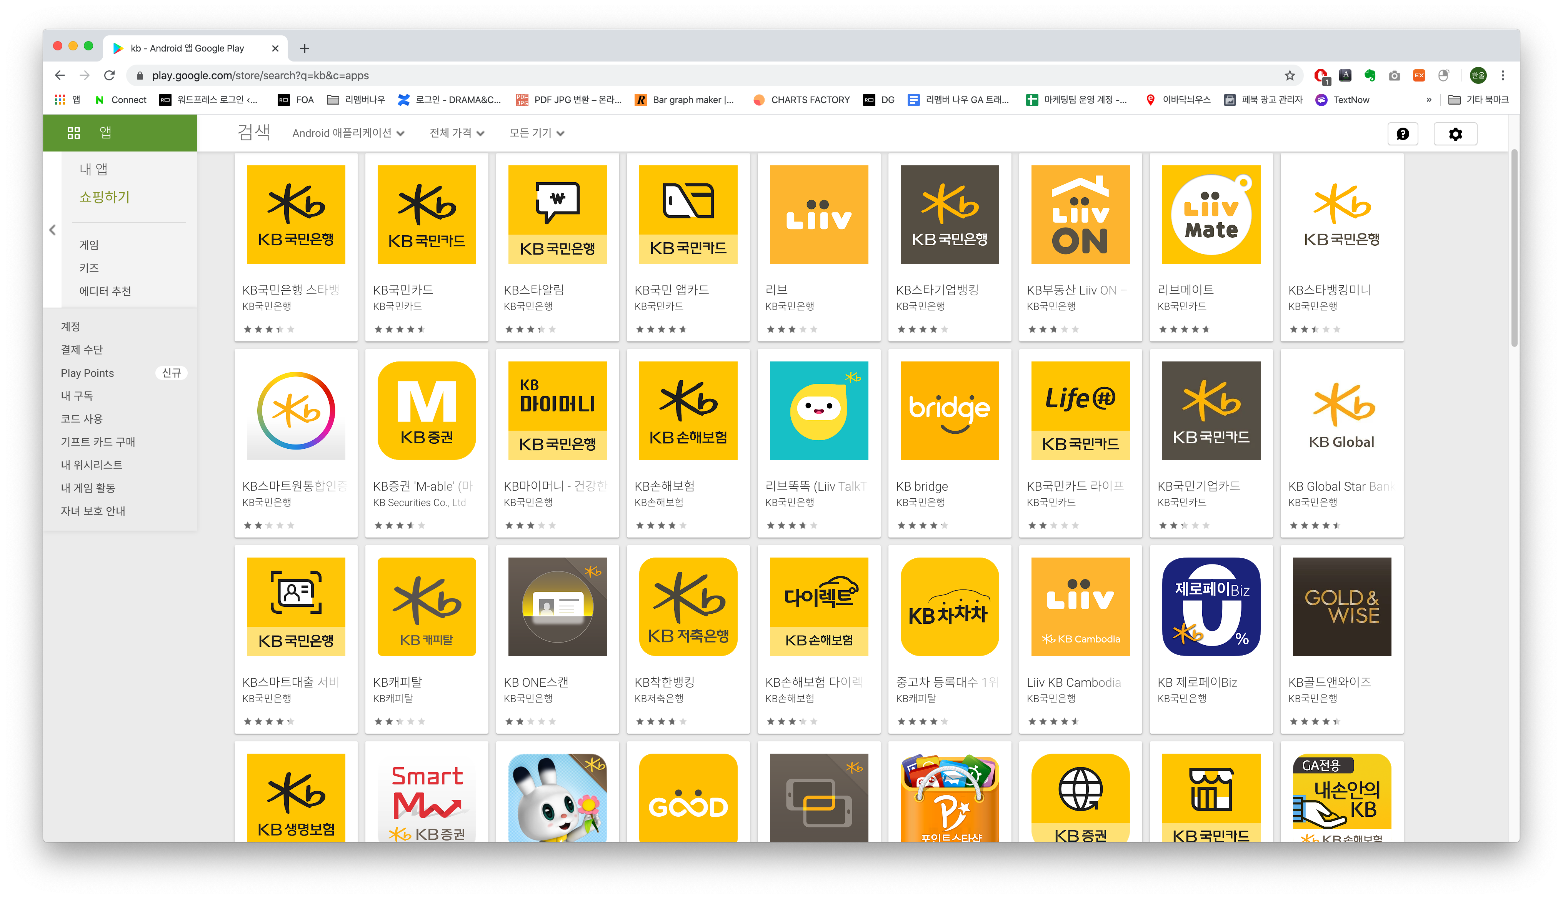
Task: Open the CHARTS FACTORY bookmark
Action: point(801,100)
